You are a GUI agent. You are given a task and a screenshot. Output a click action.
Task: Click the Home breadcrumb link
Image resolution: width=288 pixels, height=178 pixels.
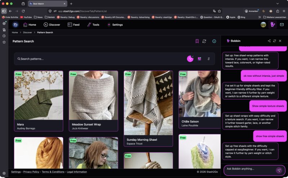click(15, 32)
